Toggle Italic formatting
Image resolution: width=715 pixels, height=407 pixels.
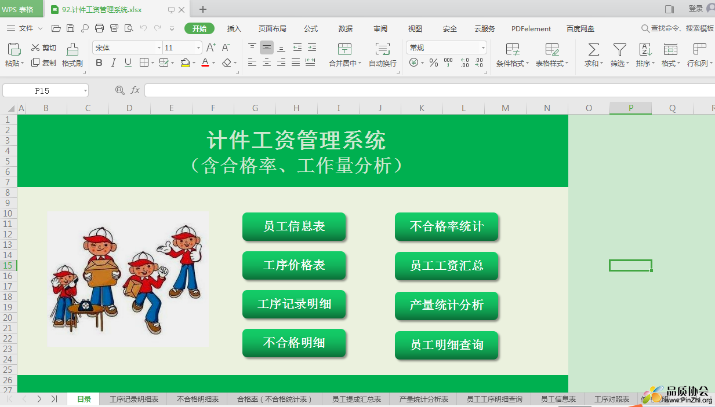click(x=114, y=63)
